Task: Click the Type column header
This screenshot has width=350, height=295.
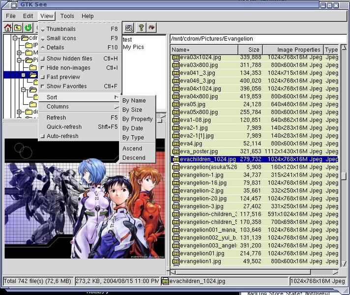Action: (331, 50)
